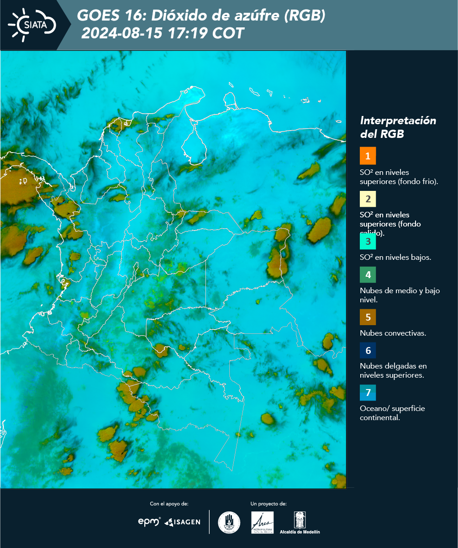Viewport: 458px width, 548px height.
Task: Click the label 'Nubes convectivas.'
Action: (393, 333)
